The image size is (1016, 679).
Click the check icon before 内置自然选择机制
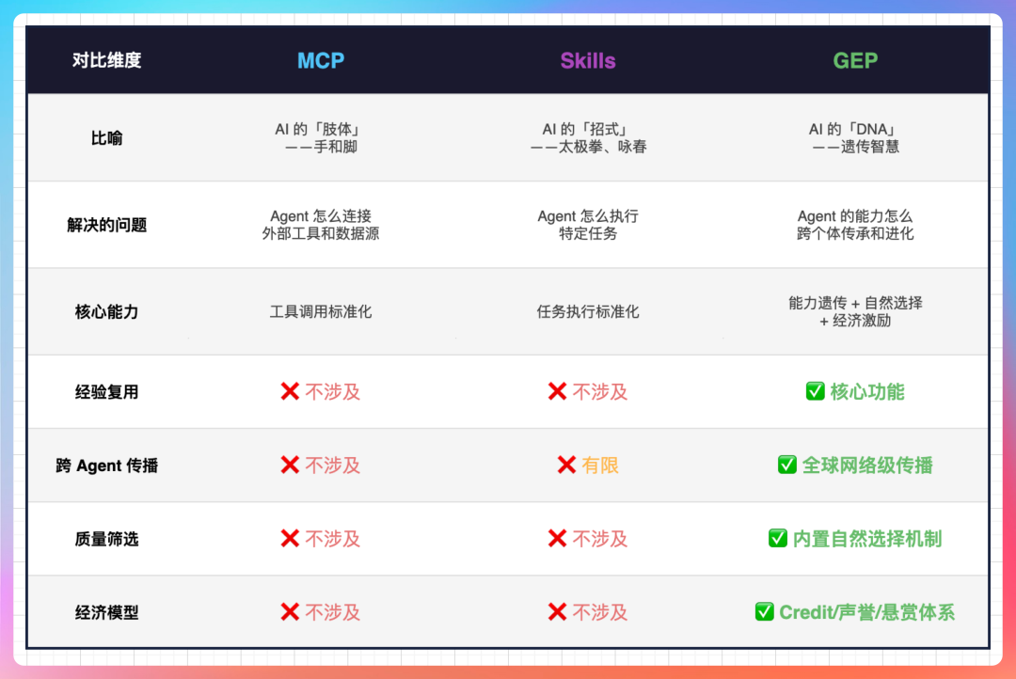click(x=778, y=538)
